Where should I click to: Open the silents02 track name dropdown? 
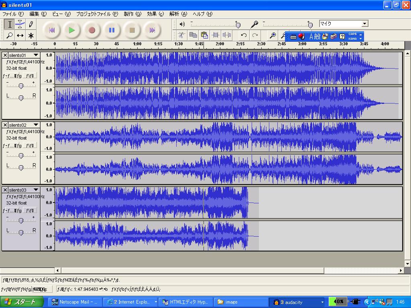pos(36,125)
